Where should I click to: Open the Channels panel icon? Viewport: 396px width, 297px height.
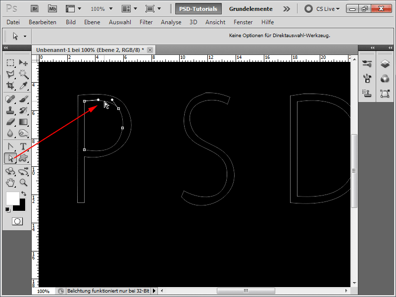[x=385, y=79]
